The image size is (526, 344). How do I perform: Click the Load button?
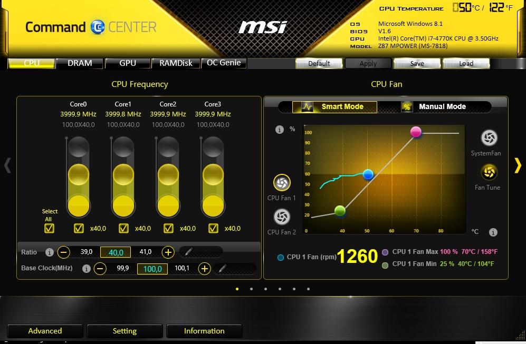click(466, 63)
